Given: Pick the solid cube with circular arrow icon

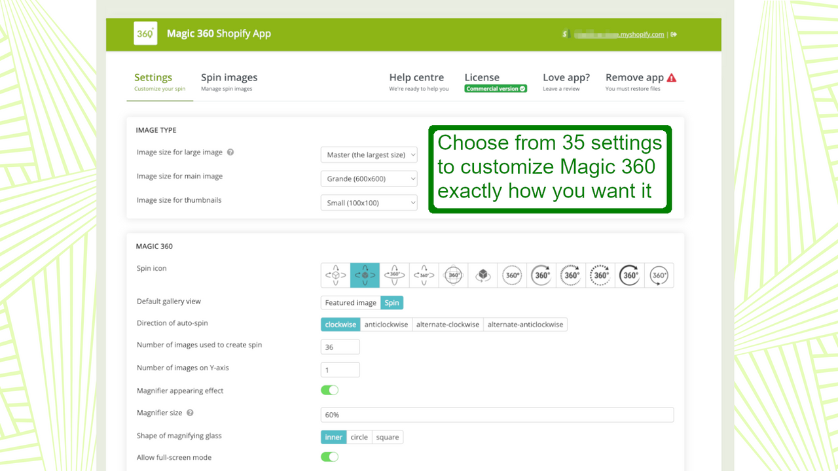Looking at the screenshot, I should 483,275.
